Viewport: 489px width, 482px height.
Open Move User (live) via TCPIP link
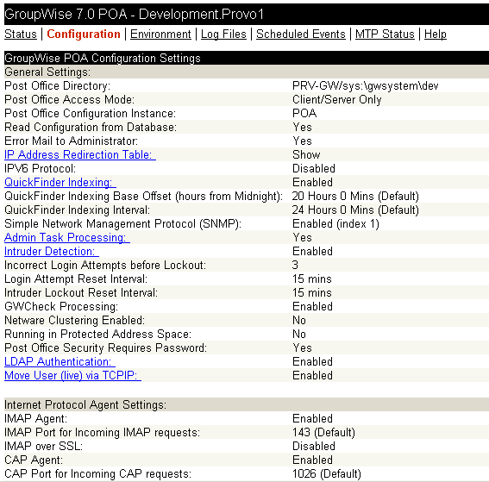tap(72, 375)
